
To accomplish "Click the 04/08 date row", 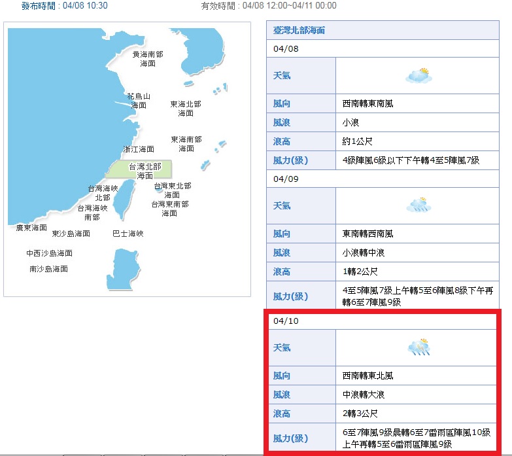I will coord(383,48).
